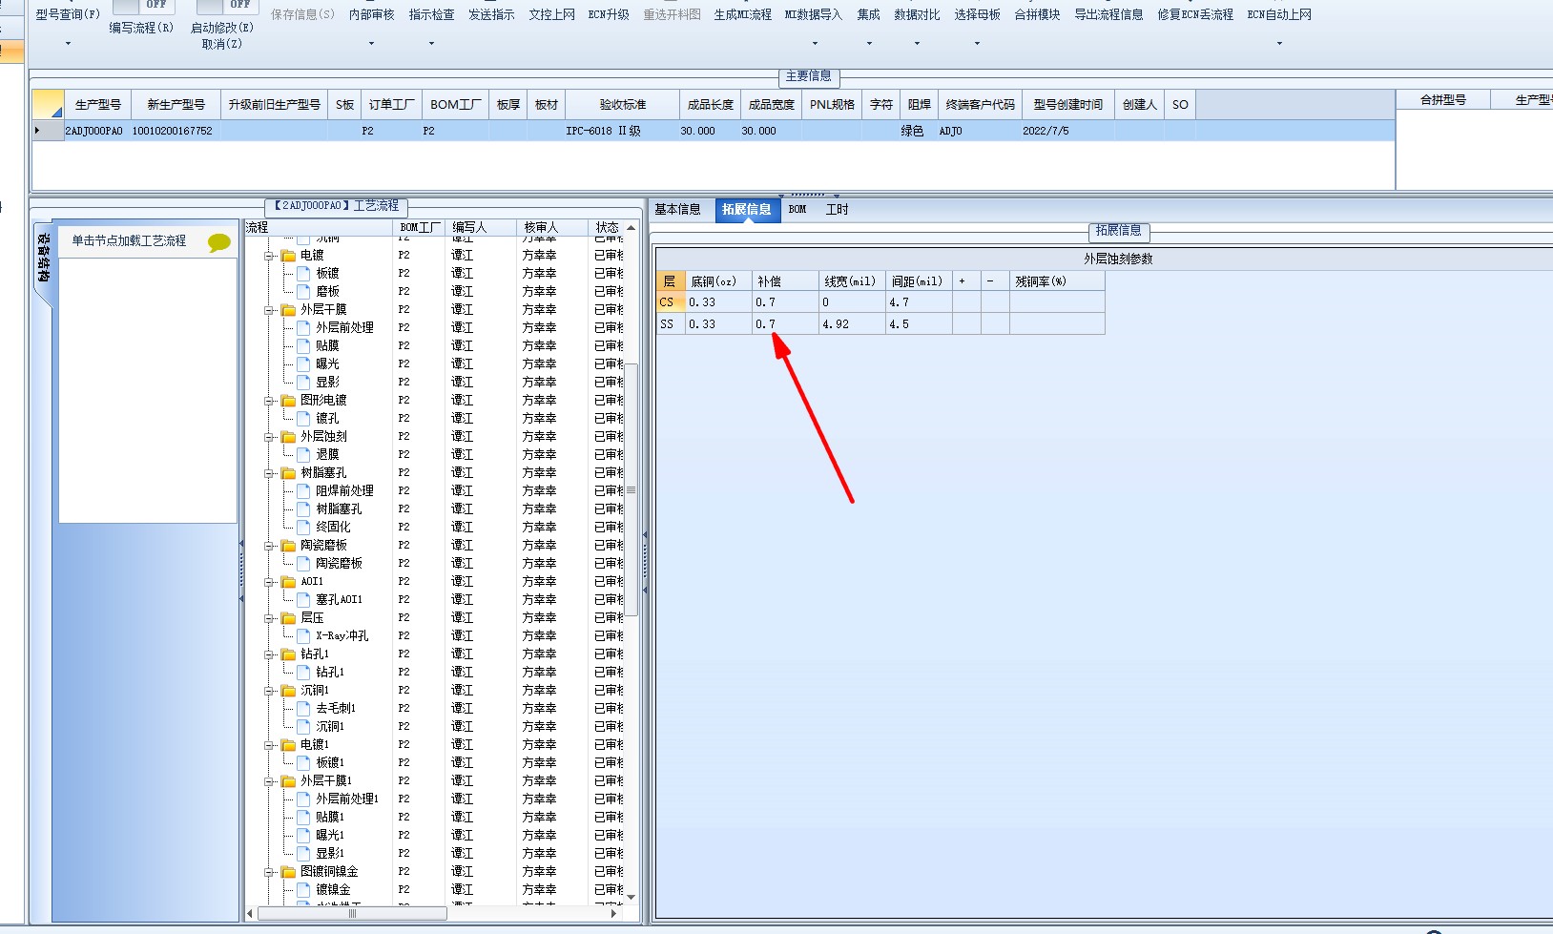This screenshot has width=1553, height=934.
Task: Click the folder icon beside 钻孔1 group
Action: point(288,654)
